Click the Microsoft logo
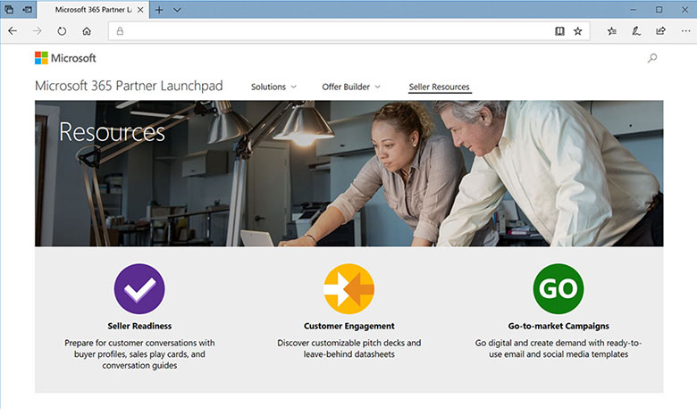Screen dimensions: 697x415 (65, 58)
